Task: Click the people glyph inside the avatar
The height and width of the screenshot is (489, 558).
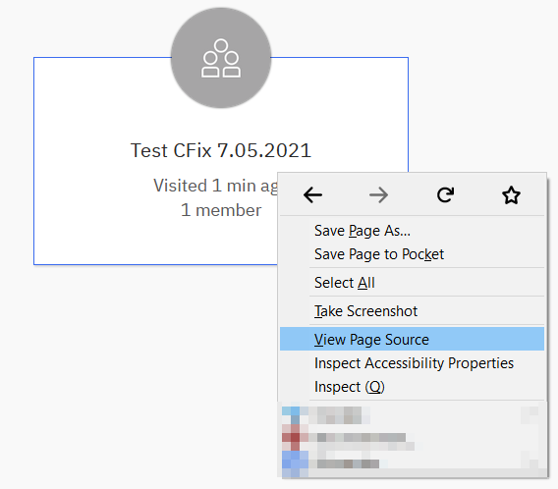Action: click(x=221, y=58)
